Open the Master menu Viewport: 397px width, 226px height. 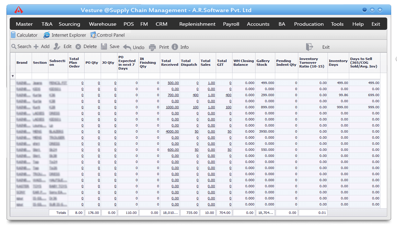pos(24,24)
